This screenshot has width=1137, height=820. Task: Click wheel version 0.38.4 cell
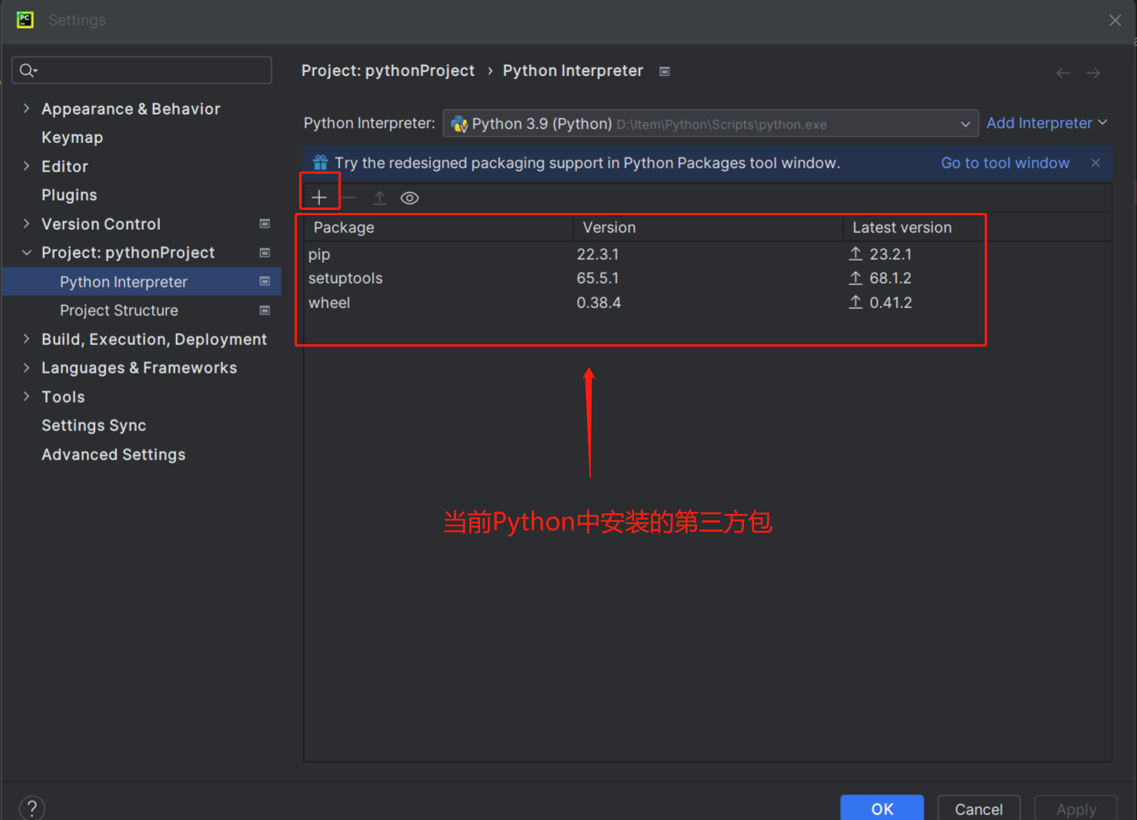(x=599, y=303)
